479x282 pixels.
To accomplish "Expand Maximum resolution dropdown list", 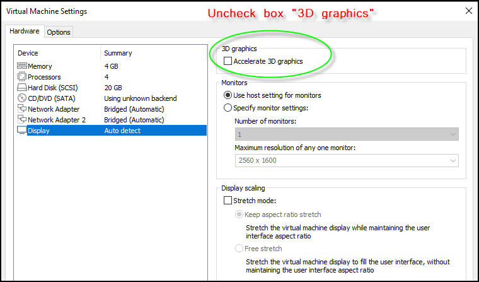I will point(346,161).
